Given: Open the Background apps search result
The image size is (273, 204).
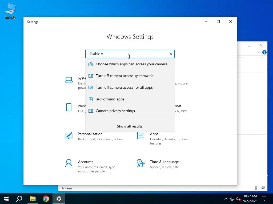Looking at the screenshot, I should click(x=130, y=99).
